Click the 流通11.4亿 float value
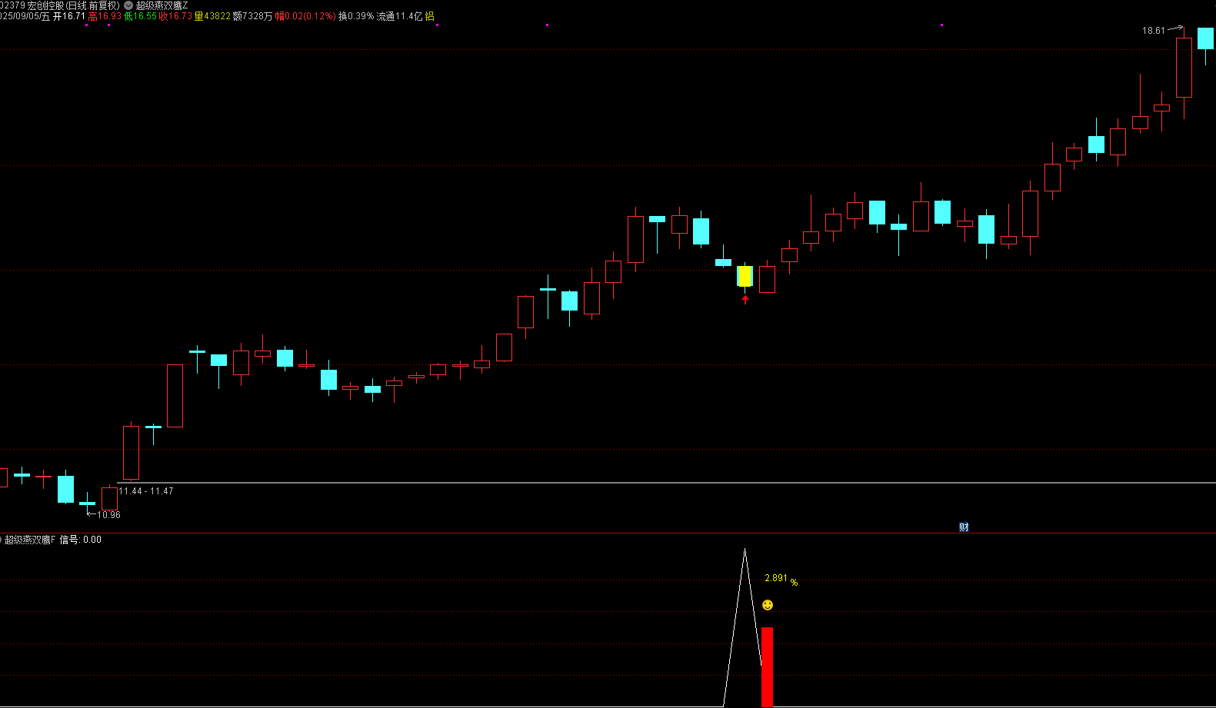The width and height of the screenshot is (1216, 708). [x=399, y=16]
